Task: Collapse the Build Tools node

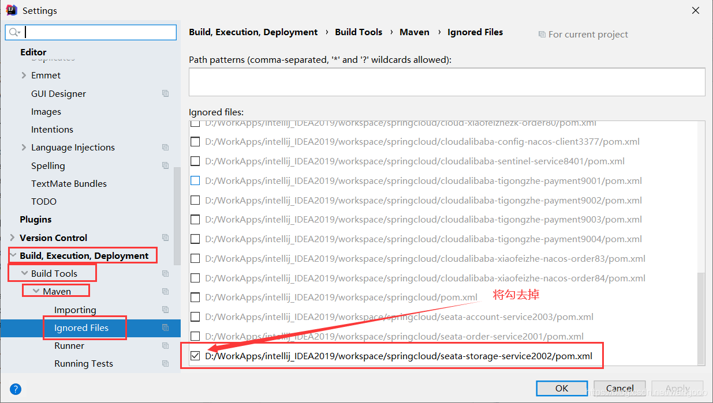Action: coord(24,273)
